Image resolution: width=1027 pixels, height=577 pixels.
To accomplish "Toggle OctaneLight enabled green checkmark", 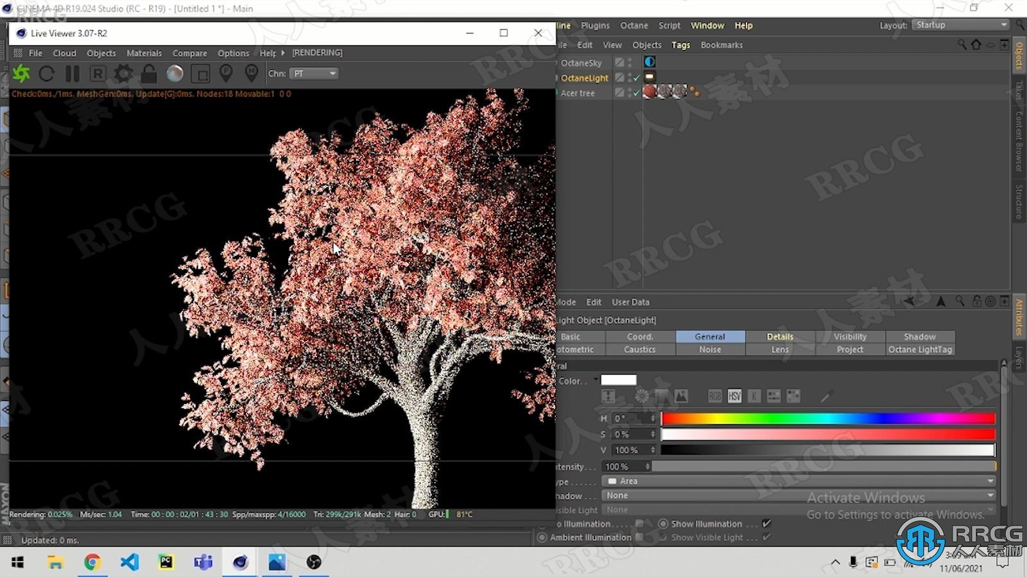I will [x=637, y=78].
